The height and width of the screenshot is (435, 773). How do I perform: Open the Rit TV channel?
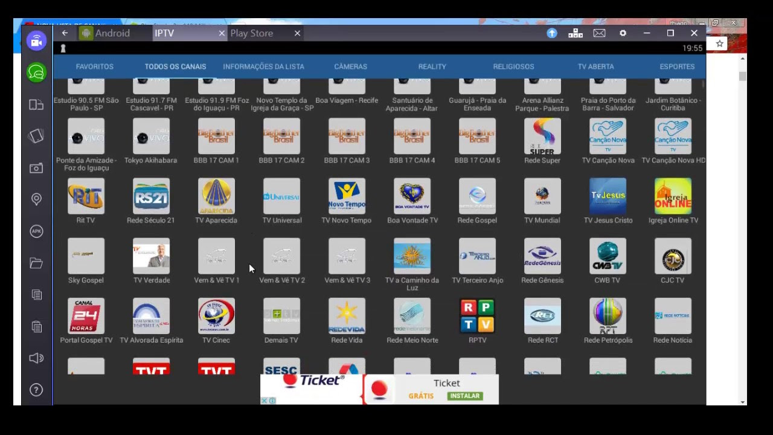click(x=86, y=196)
